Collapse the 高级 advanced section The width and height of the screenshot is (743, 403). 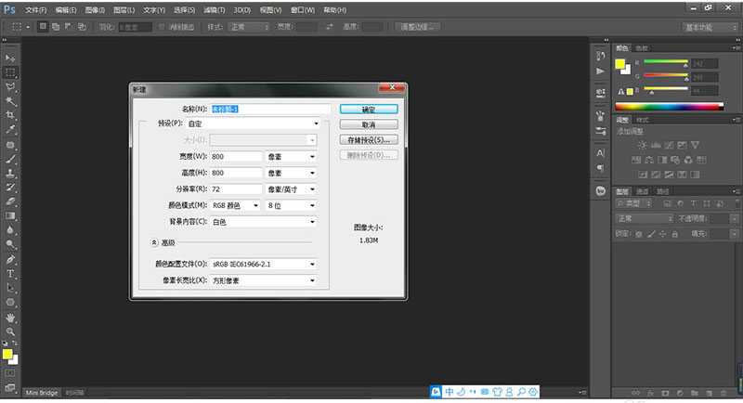tap(154, 242)
